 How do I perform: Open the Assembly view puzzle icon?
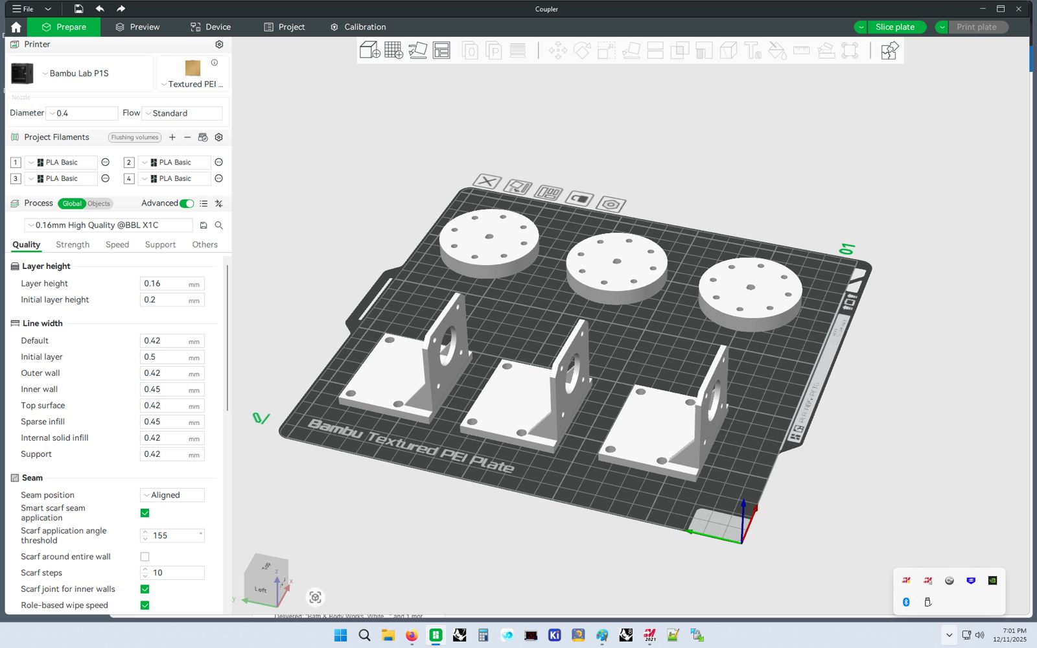pos(889,51)
